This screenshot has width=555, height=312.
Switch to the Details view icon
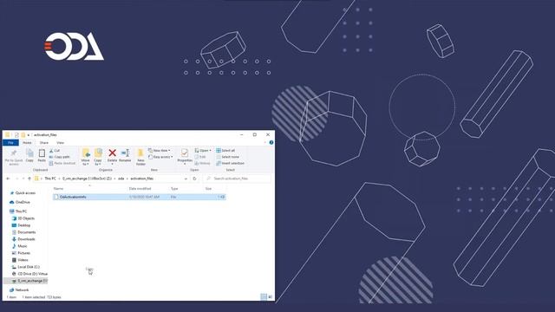pyautogui.click(x=264, y=297)
